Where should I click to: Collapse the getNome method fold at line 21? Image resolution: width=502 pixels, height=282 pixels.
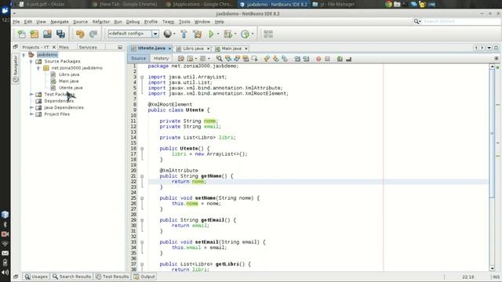click(x=142, y=176)
